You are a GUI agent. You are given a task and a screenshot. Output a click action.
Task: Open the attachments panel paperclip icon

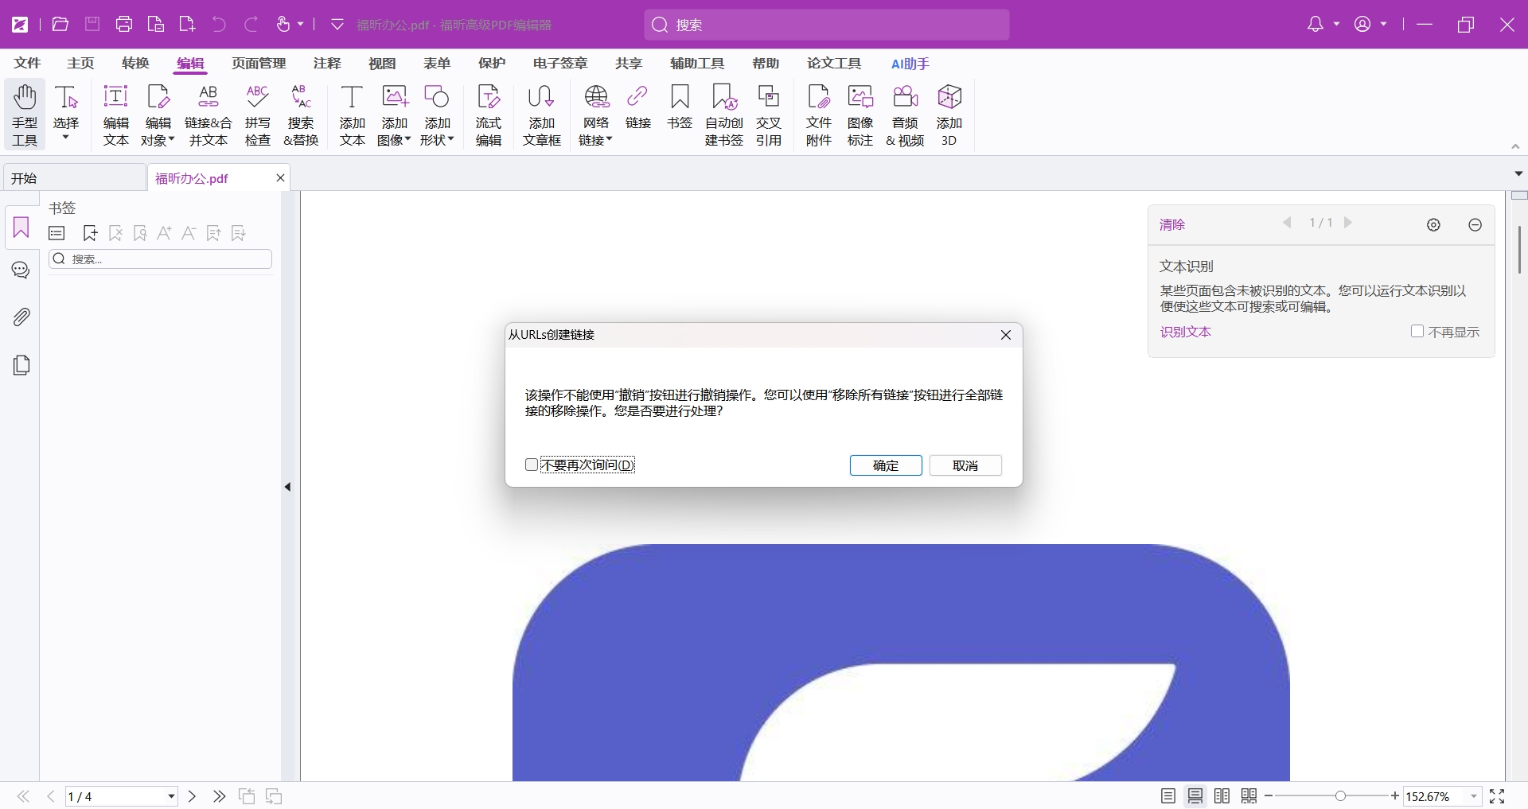(x=21, y=317)
